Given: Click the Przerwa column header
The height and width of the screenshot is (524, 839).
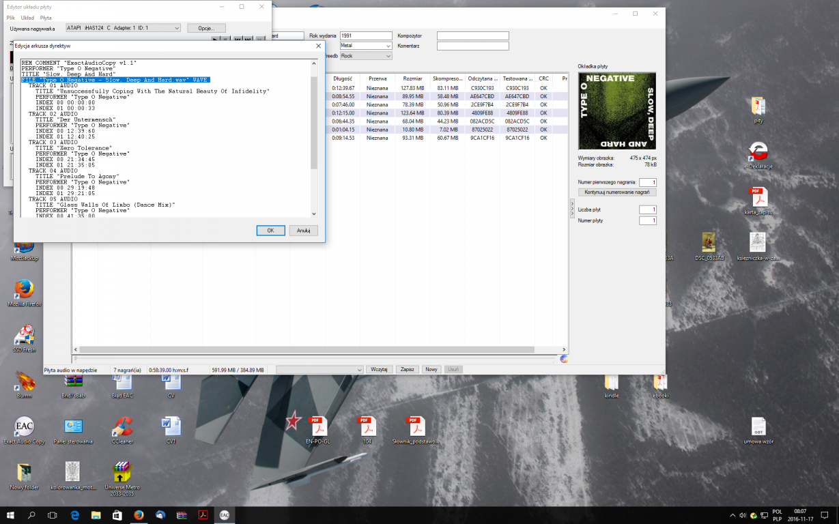Looking at the screenshot, I should (x=378, y=79).
